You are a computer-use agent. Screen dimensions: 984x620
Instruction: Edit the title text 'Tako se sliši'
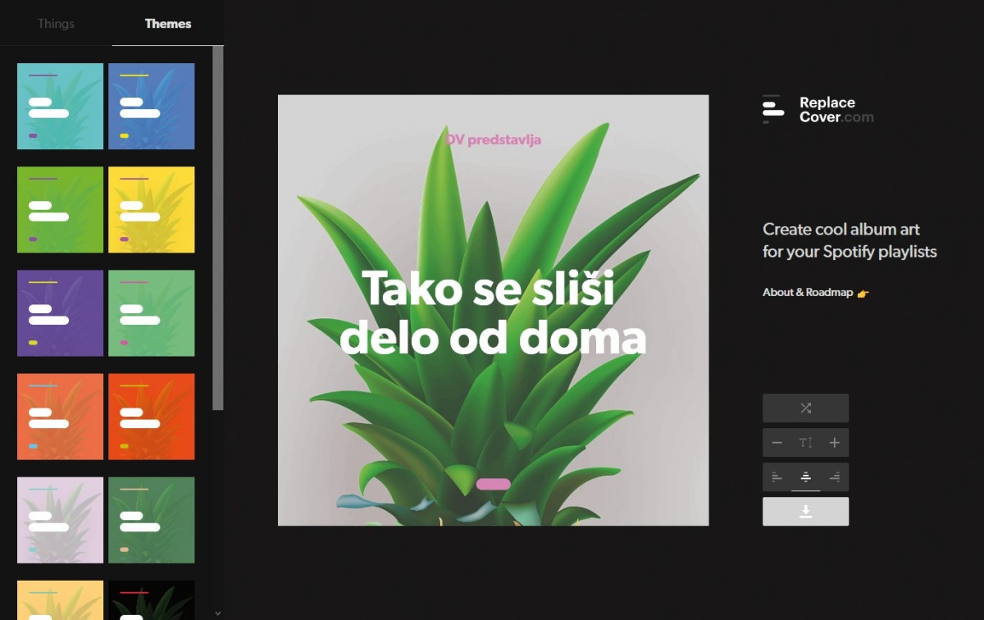488,289
